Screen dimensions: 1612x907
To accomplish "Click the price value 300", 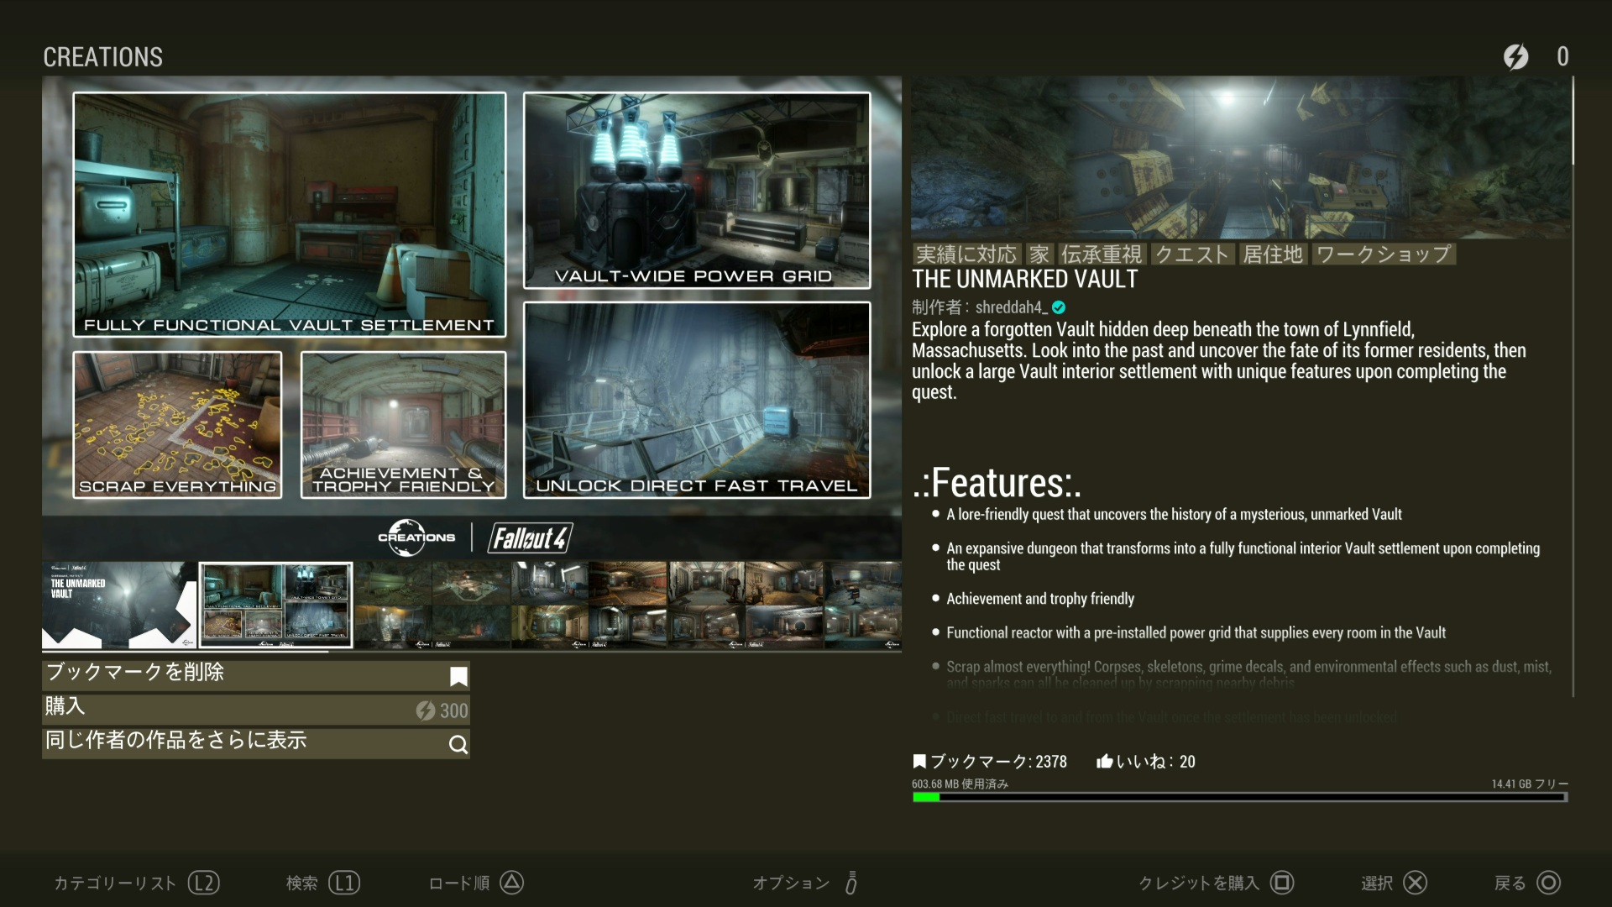I will tap(454, 710).
